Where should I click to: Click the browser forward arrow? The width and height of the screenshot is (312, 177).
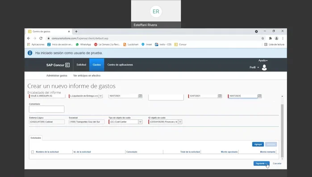tap(35, 38)
